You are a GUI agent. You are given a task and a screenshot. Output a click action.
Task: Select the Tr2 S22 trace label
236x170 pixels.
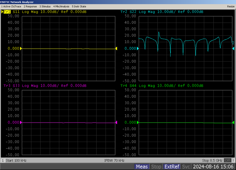pyautogui.click(x=124, y=12)
